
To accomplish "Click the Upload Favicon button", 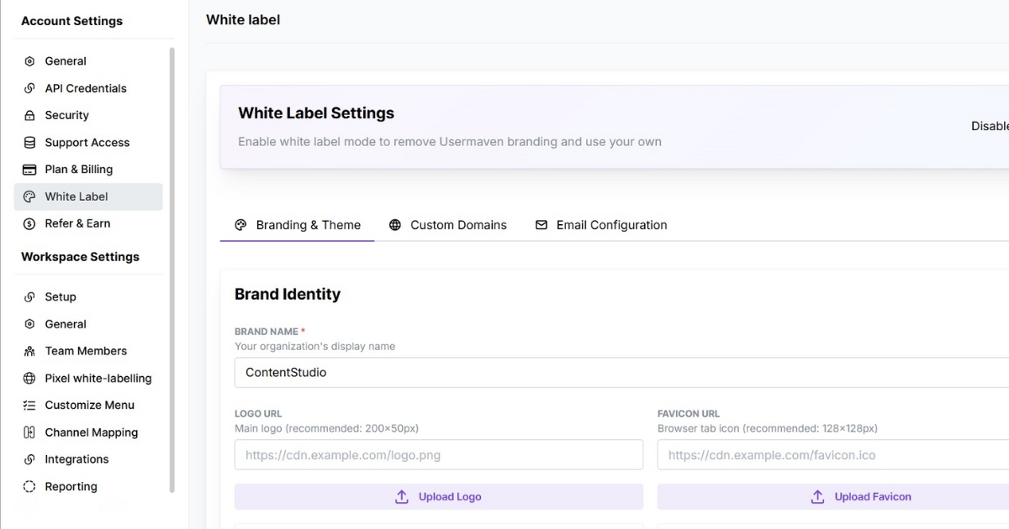I will coord(861,496).
